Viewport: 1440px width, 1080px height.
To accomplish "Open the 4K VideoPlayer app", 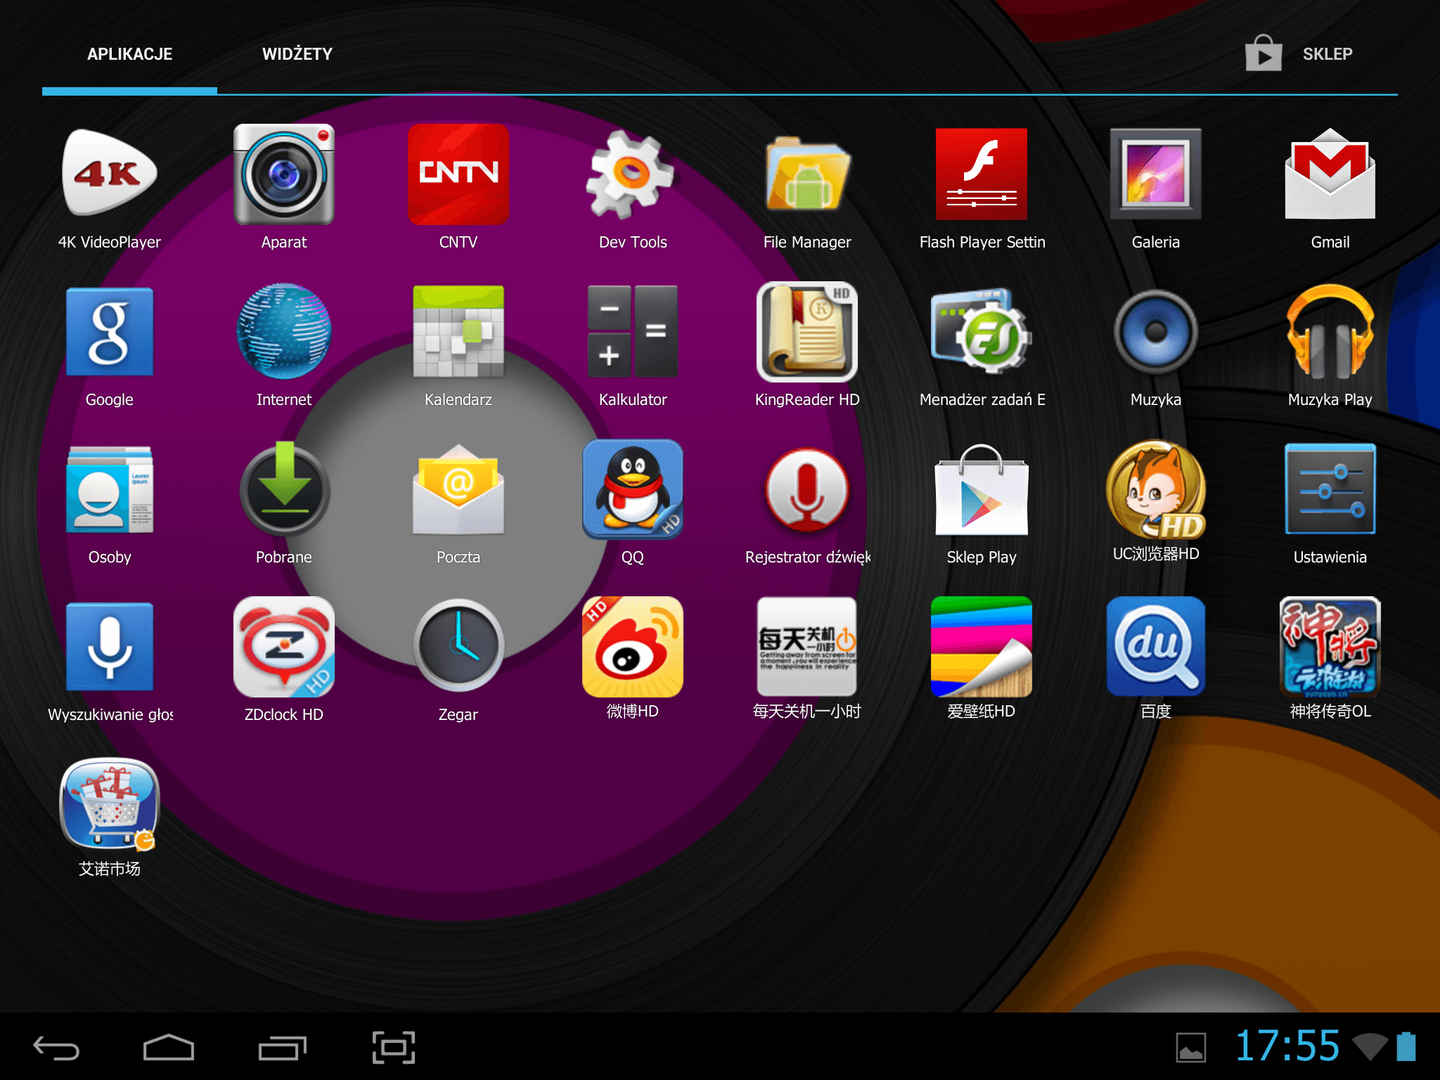I will [110, 174].
